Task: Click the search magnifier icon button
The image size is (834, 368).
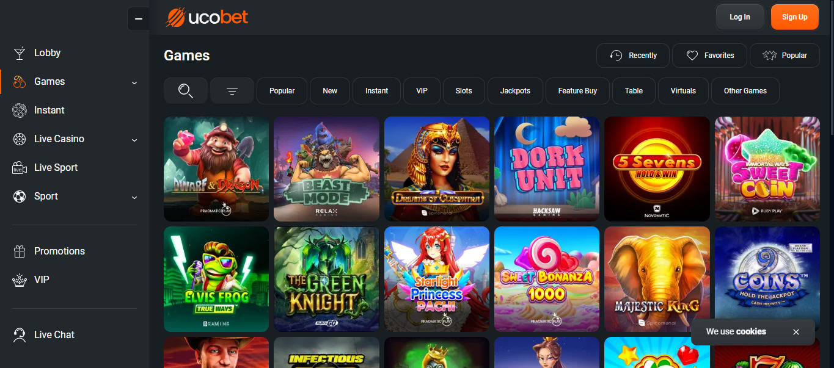Action: pos(186,91)
